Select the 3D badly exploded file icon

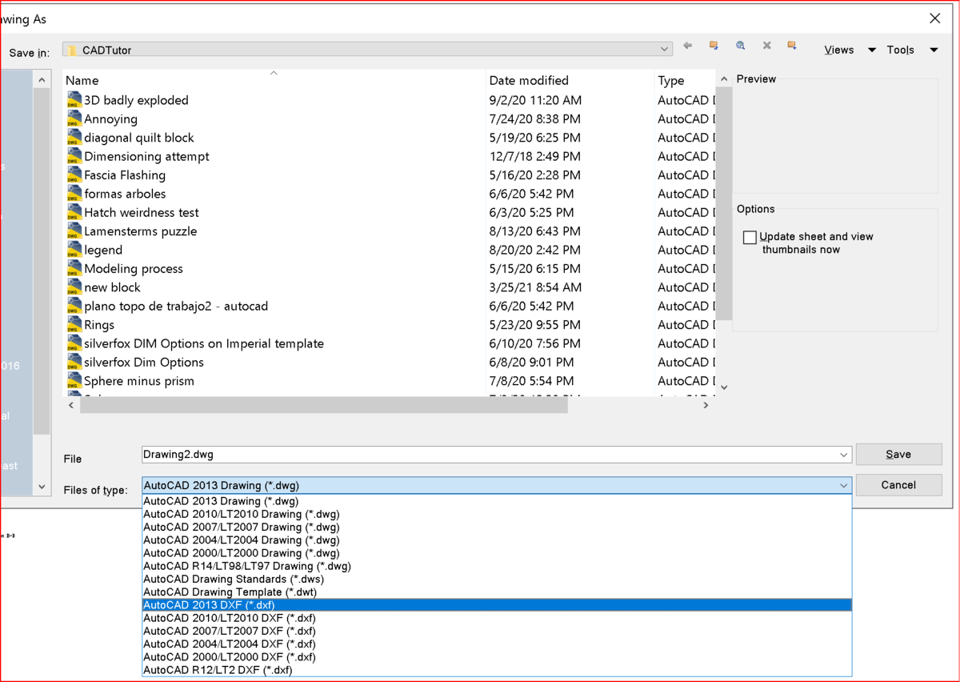coord(74,100)
